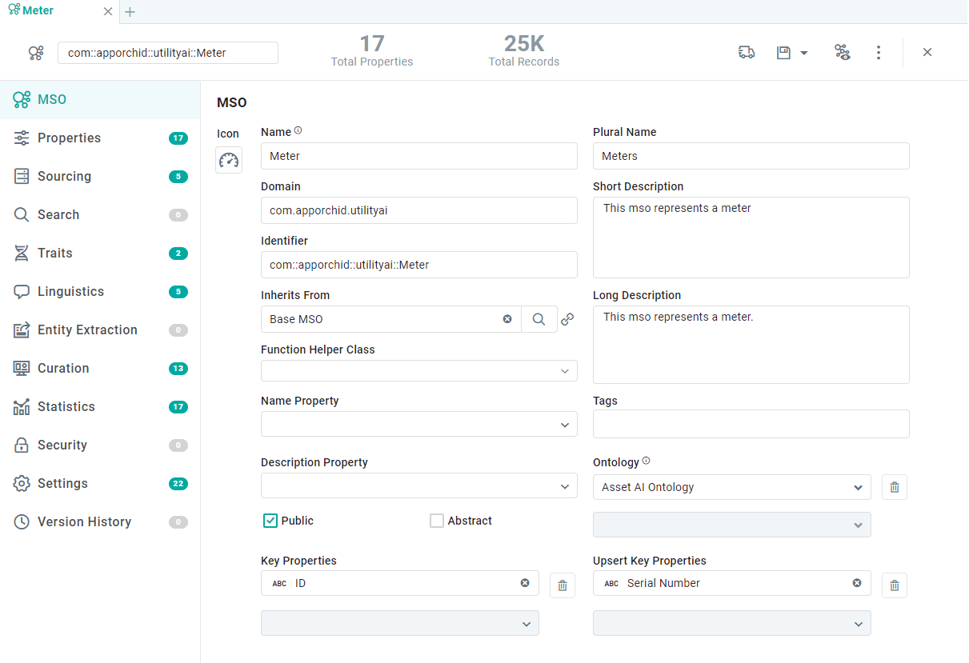Click into the Tags input field
Screen dimensions: 969x663
click(751, 424)
